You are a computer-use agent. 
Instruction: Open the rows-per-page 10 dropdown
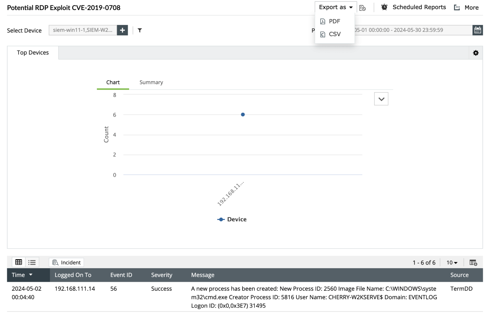pos(451,262)
